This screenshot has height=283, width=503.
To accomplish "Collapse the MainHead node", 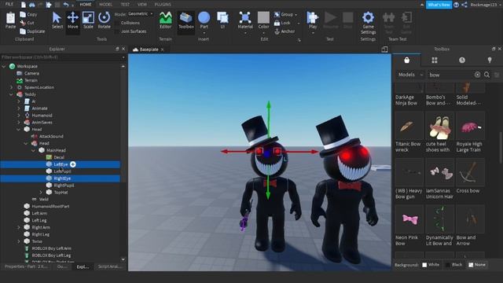I will coord(33,150).
